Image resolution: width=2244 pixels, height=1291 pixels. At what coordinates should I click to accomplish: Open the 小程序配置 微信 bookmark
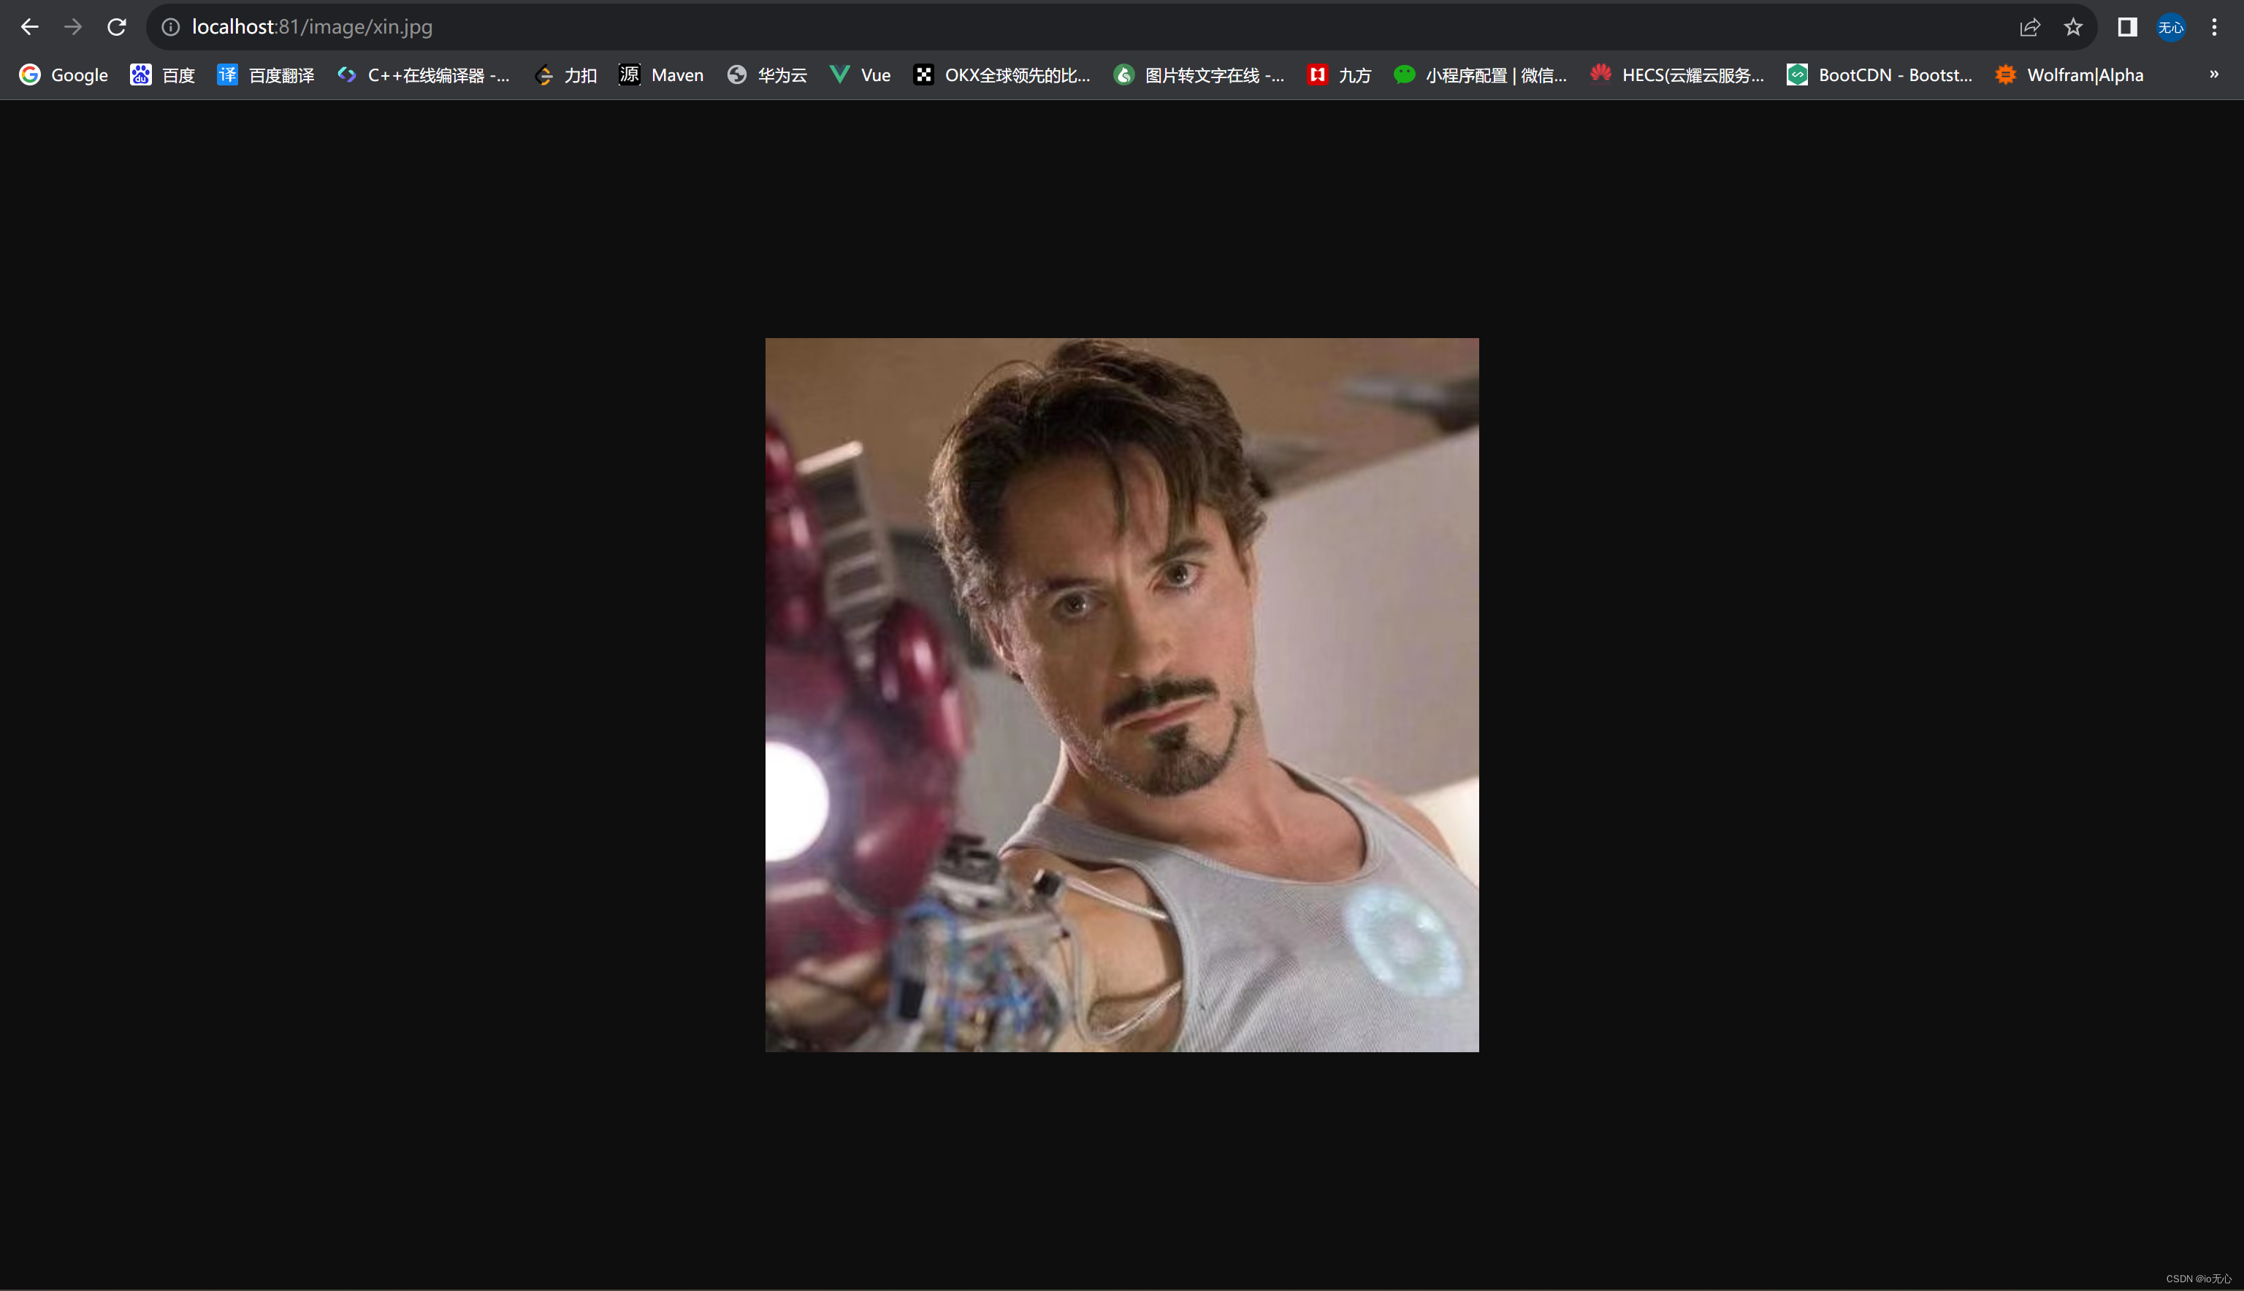click(1479, 75)
